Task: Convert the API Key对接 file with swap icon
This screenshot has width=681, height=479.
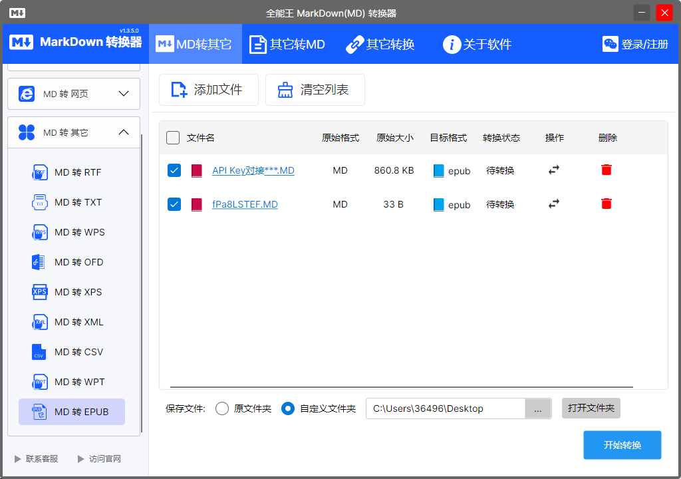Action: 554,170
